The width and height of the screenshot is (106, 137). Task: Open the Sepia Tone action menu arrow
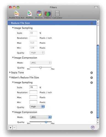(91, 73)
